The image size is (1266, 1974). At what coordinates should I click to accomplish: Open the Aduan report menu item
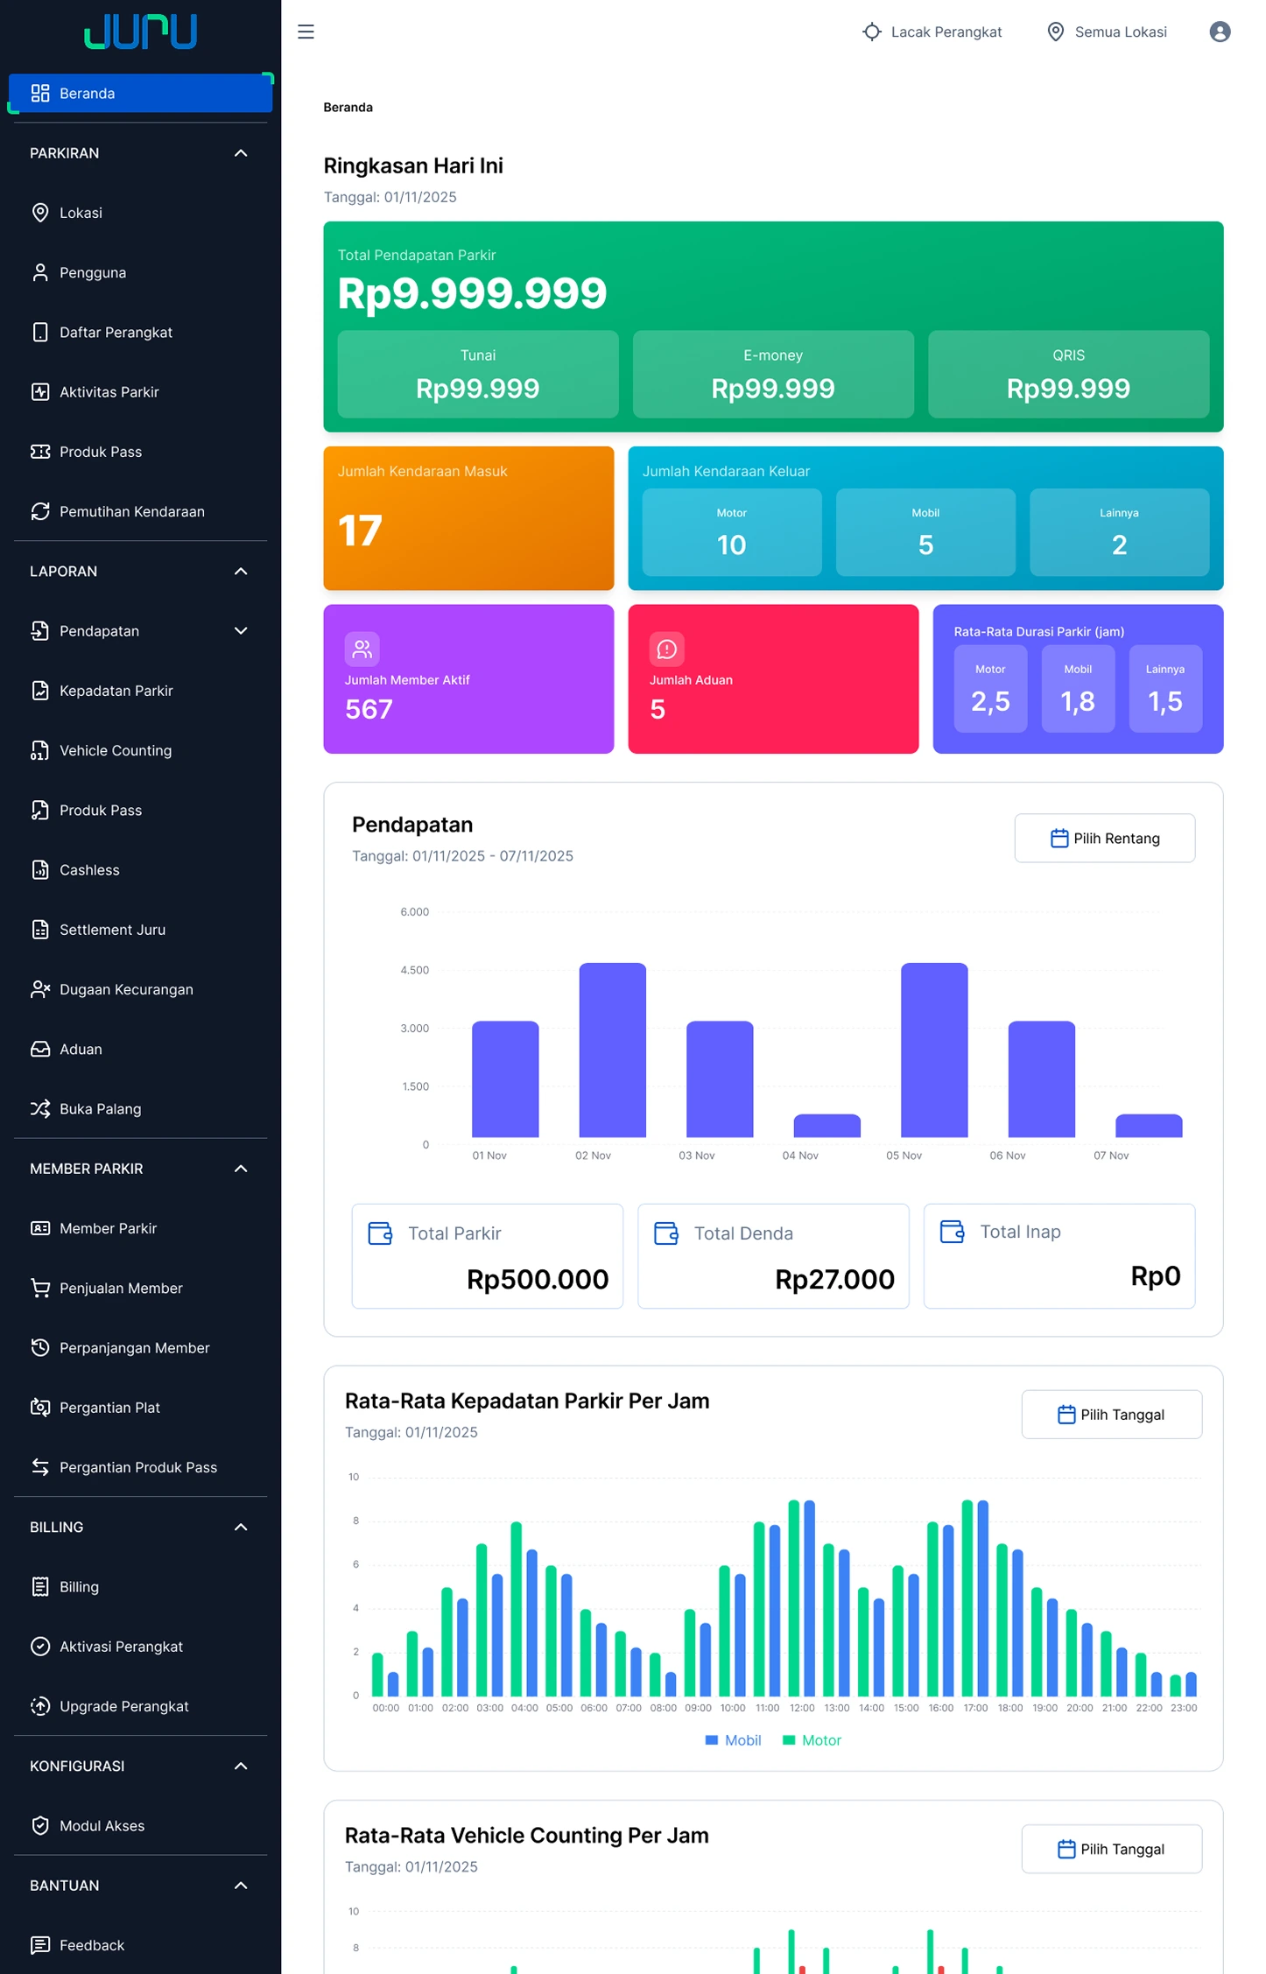pos(140,1049)
